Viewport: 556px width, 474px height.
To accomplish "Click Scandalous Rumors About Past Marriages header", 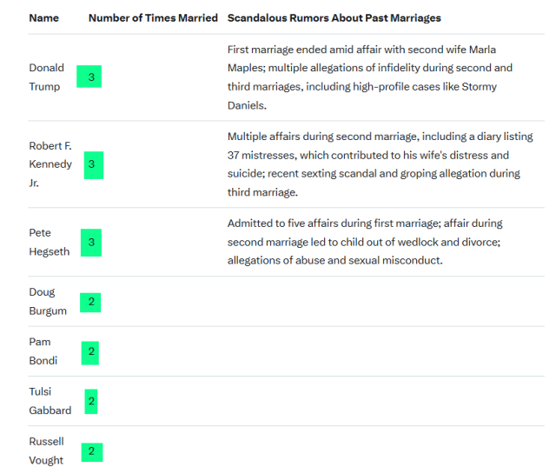I will pyautogui.click(x=334, y=17).
